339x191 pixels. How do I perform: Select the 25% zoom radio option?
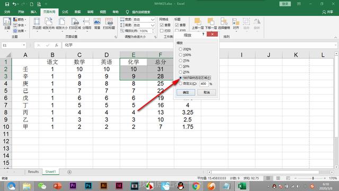pyautogui.click(x=180, y=72)
